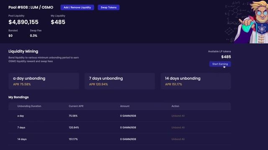268x150 pixels.
Task: Click the $485 Available LP tokens value
Action: click(x=226, y=57)
